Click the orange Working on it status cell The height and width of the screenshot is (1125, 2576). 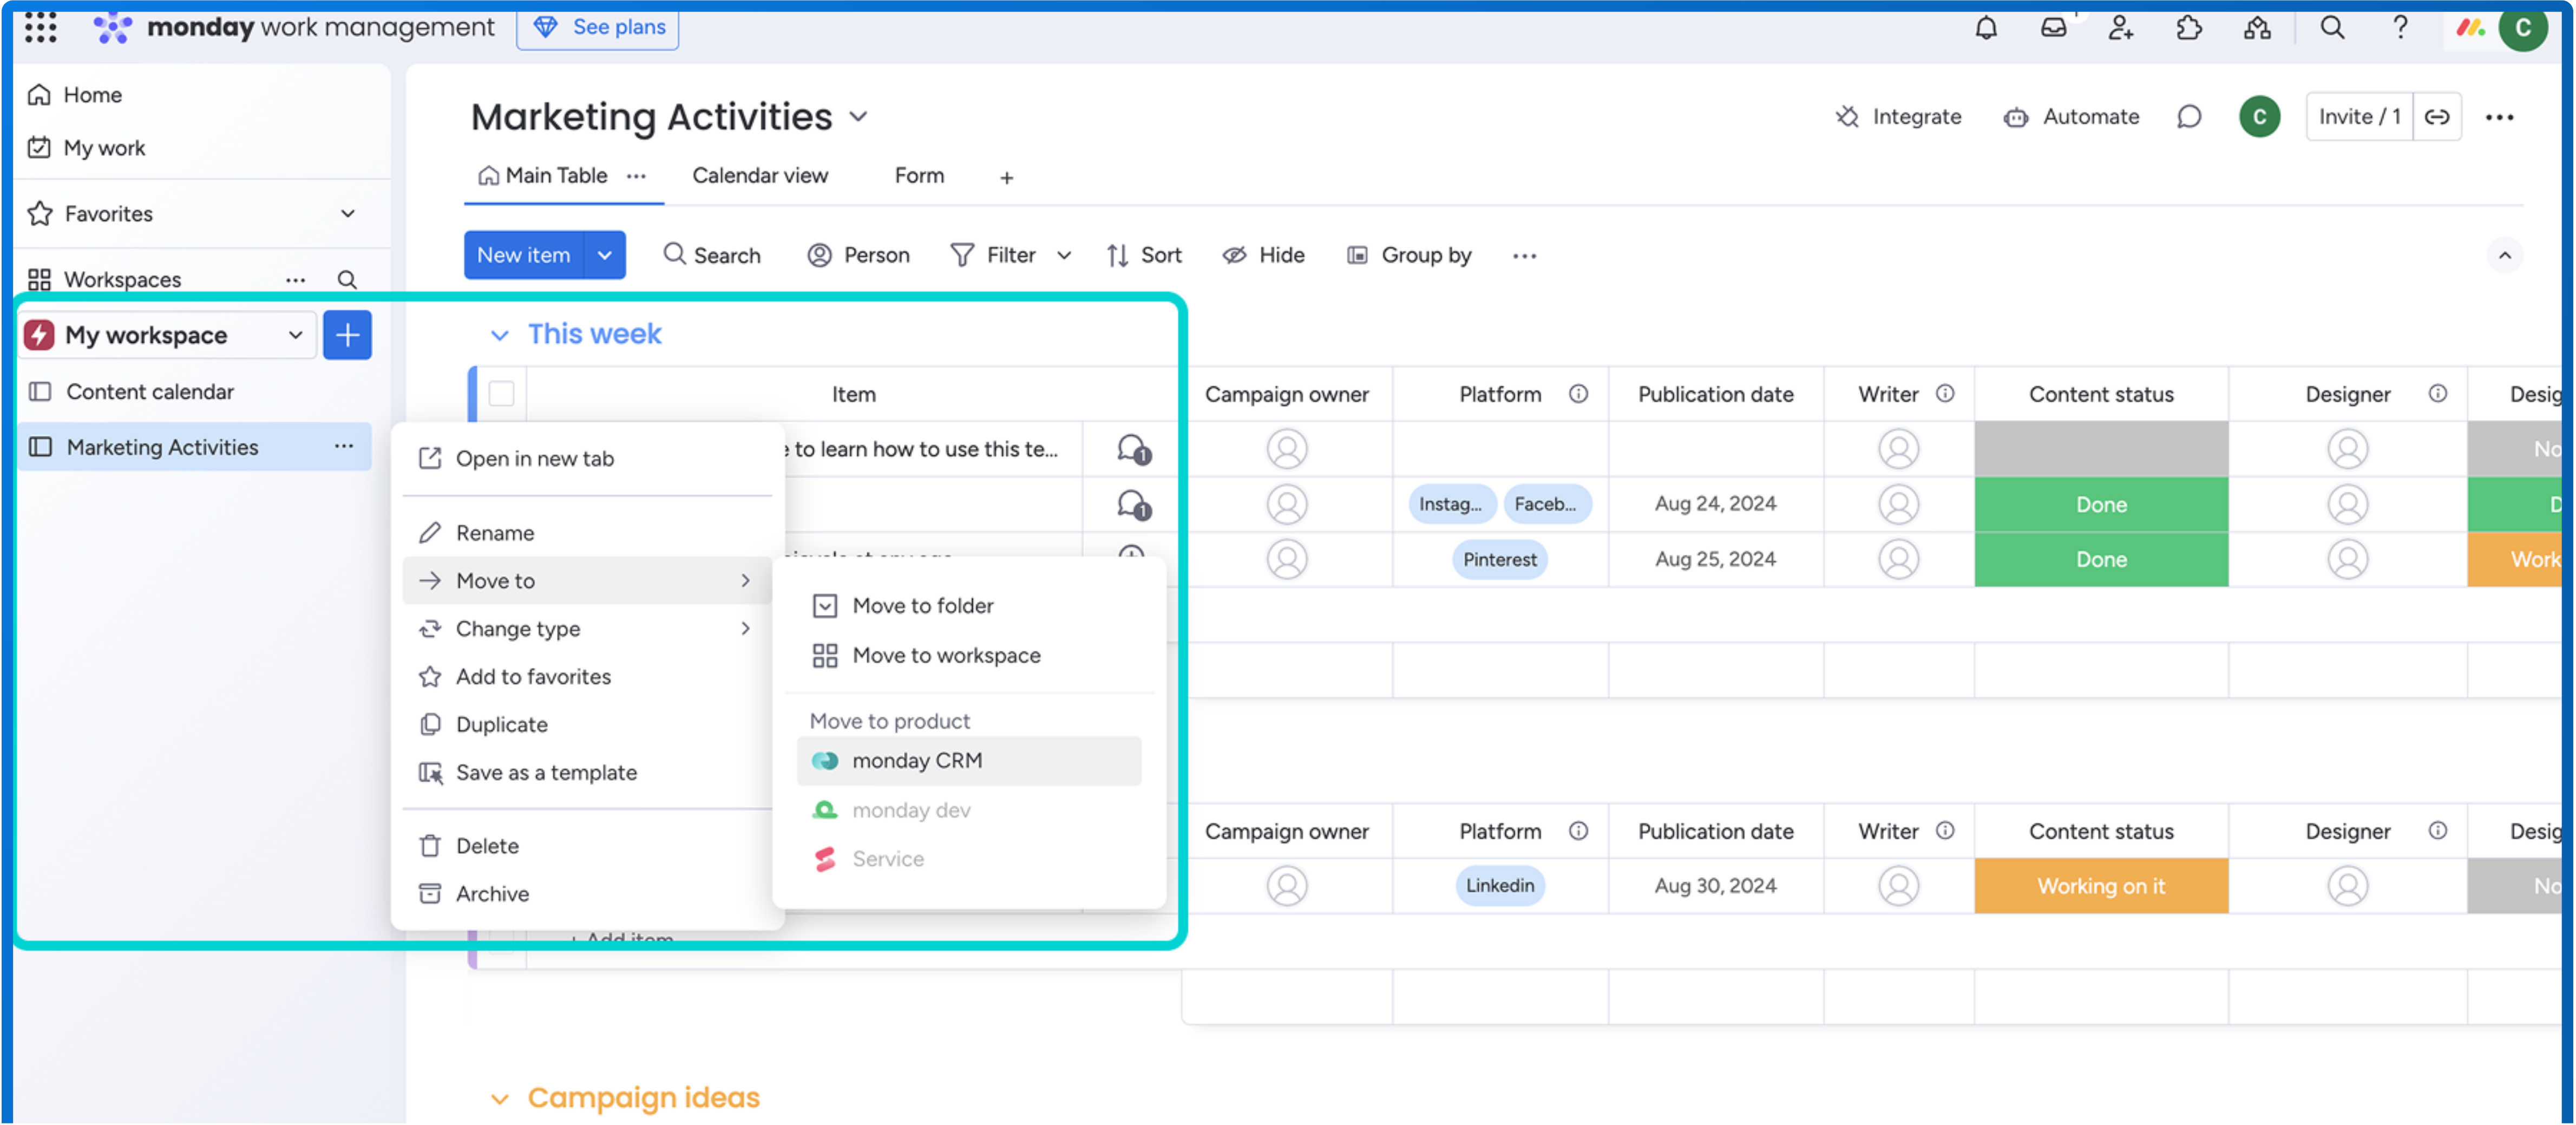click(x=2100, y=886)
